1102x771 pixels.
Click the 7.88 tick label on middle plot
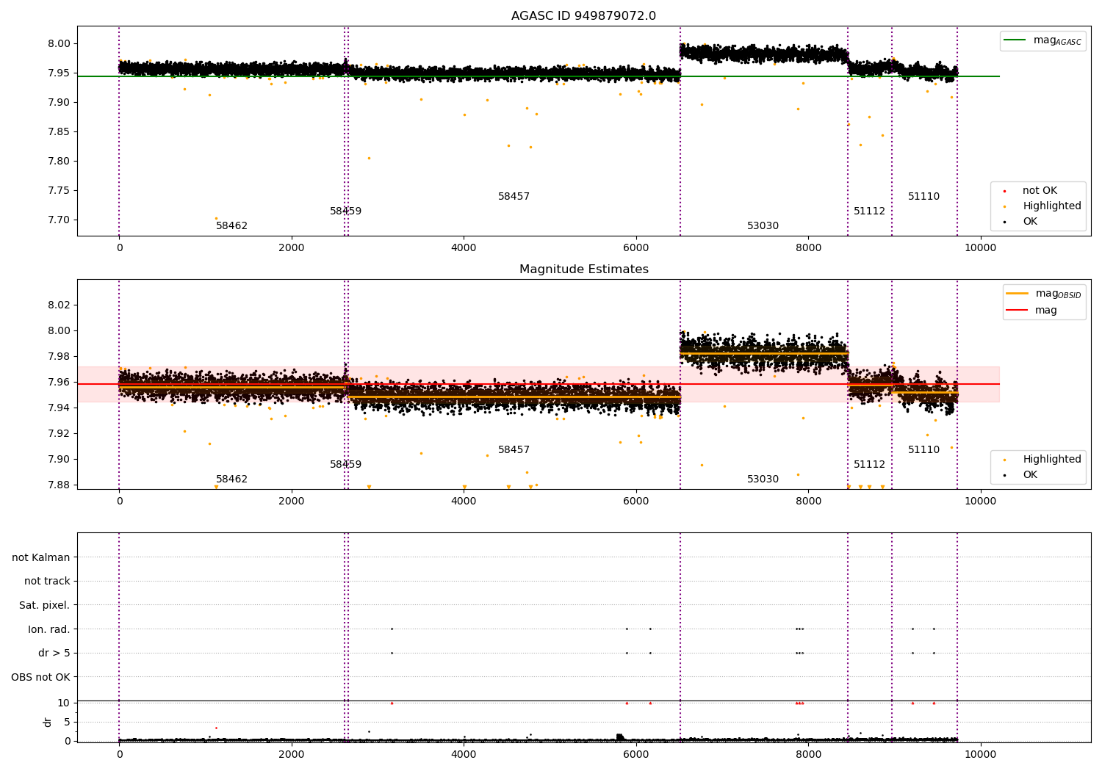(x=59, y=485)
